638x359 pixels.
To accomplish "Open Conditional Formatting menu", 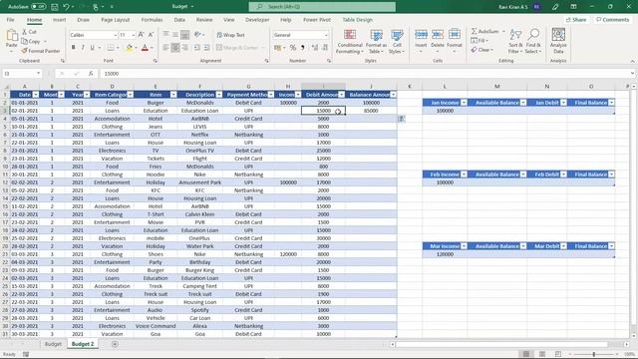I will 350,42.
